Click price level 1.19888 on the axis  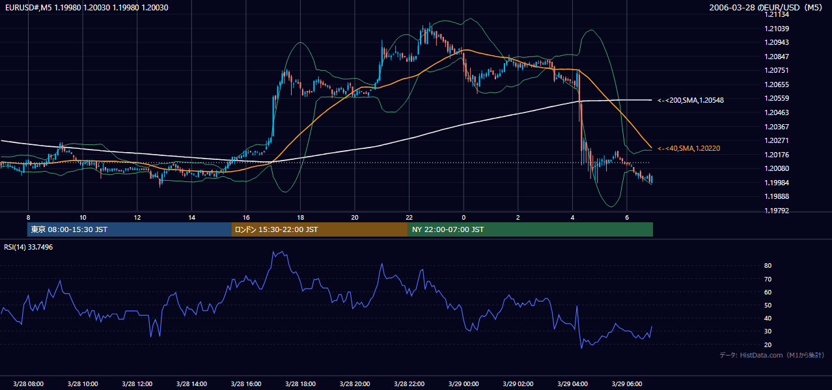pyautogui.click(x=777, y=196)
